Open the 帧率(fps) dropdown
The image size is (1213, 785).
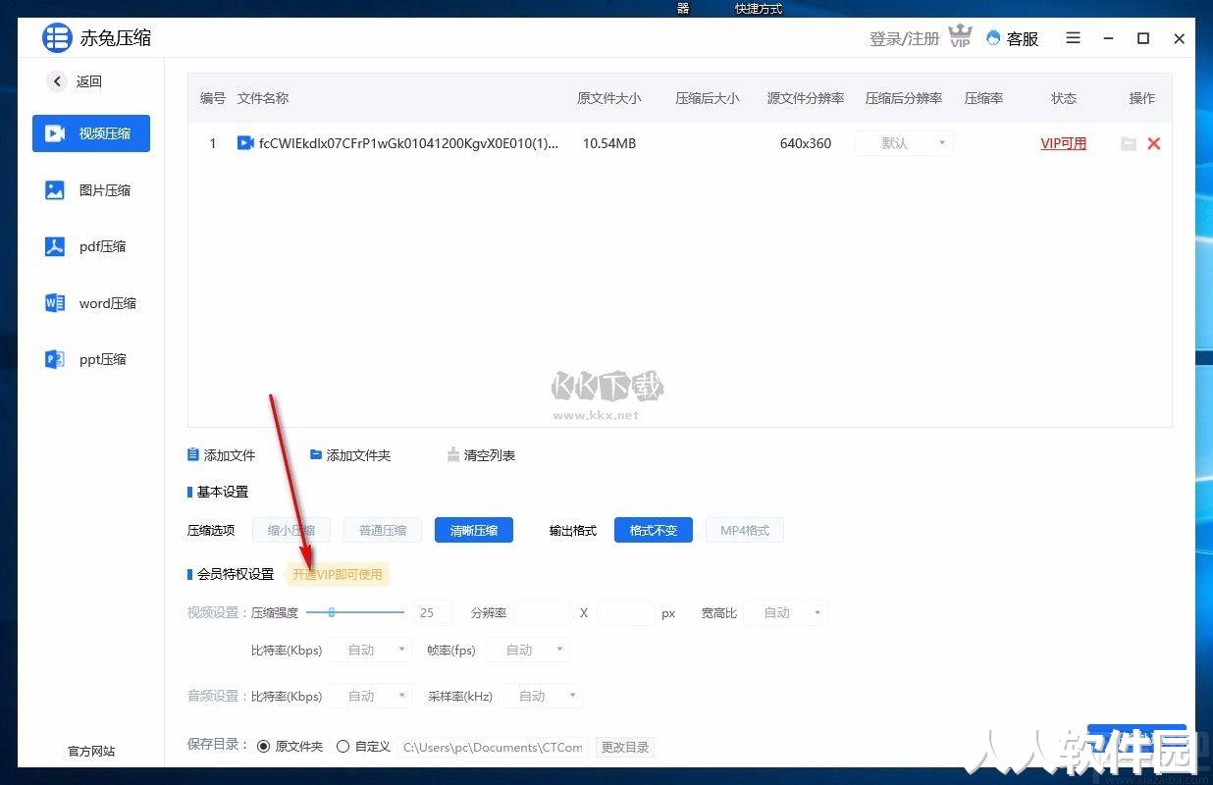point(527,650)
